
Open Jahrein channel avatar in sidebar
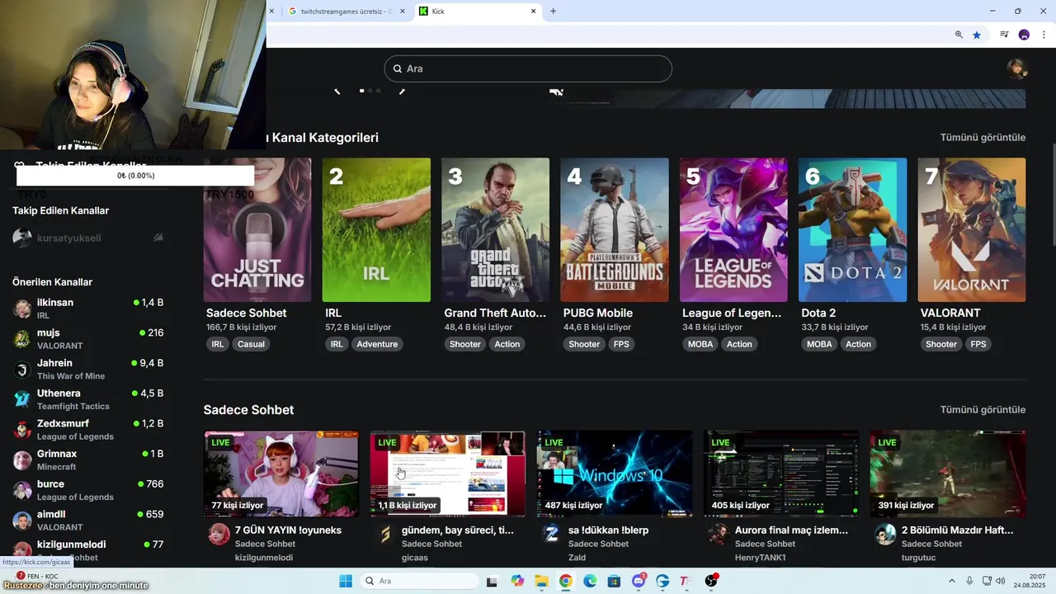[x=22, y=369]
